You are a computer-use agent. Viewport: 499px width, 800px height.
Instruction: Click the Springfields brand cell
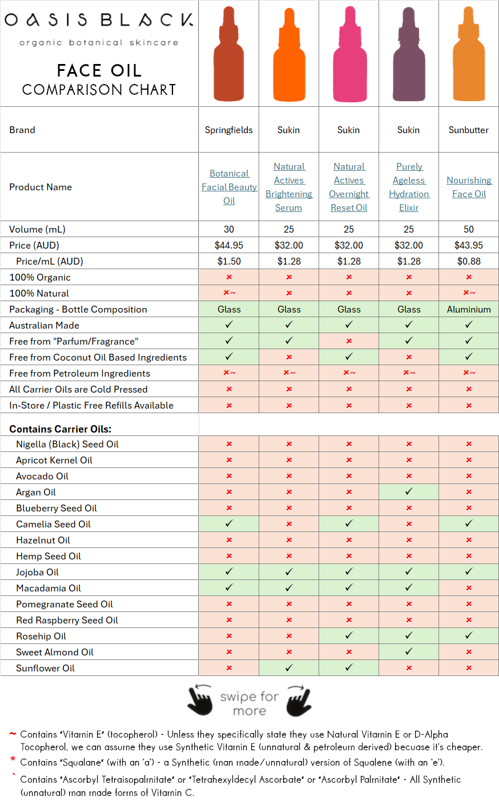(229, 130)
